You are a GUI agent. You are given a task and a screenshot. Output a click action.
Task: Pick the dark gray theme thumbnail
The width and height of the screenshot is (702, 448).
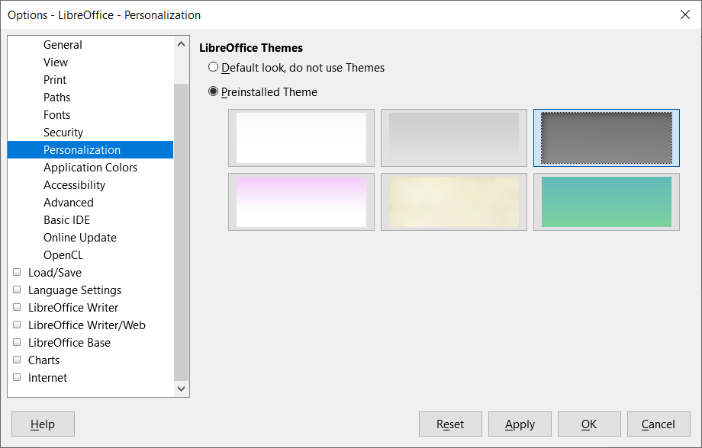point(607,138)
